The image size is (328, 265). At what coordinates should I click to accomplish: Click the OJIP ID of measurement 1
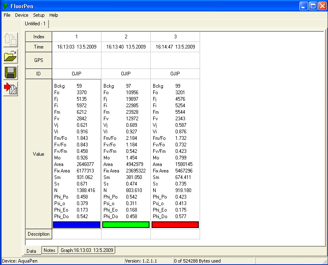click(77, 74)
